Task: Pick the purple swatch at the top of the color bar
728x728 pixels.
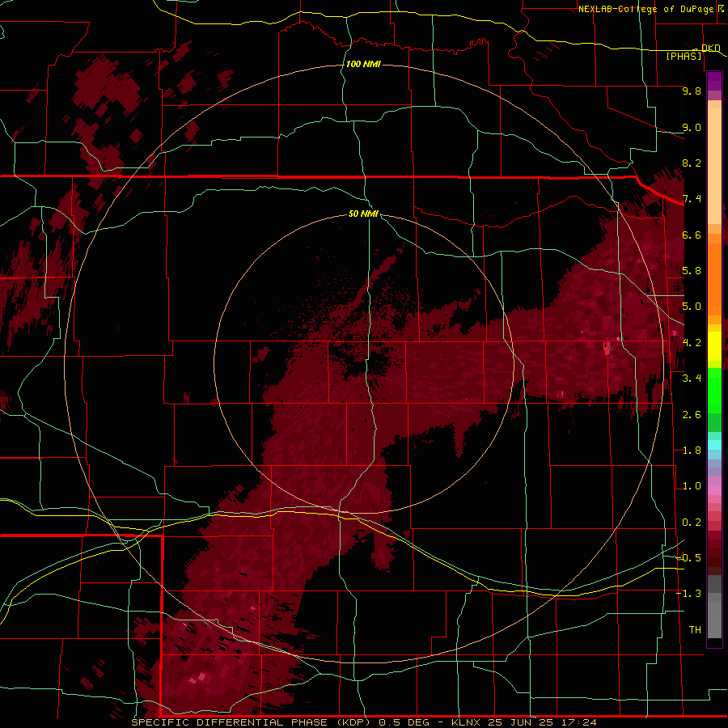Action: pos(714,81)
